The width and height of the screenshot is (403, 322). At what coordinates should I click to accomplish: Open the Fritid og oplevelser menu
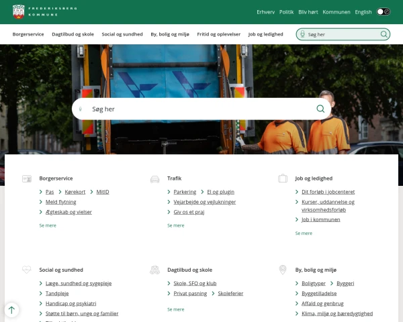point(219,34)
